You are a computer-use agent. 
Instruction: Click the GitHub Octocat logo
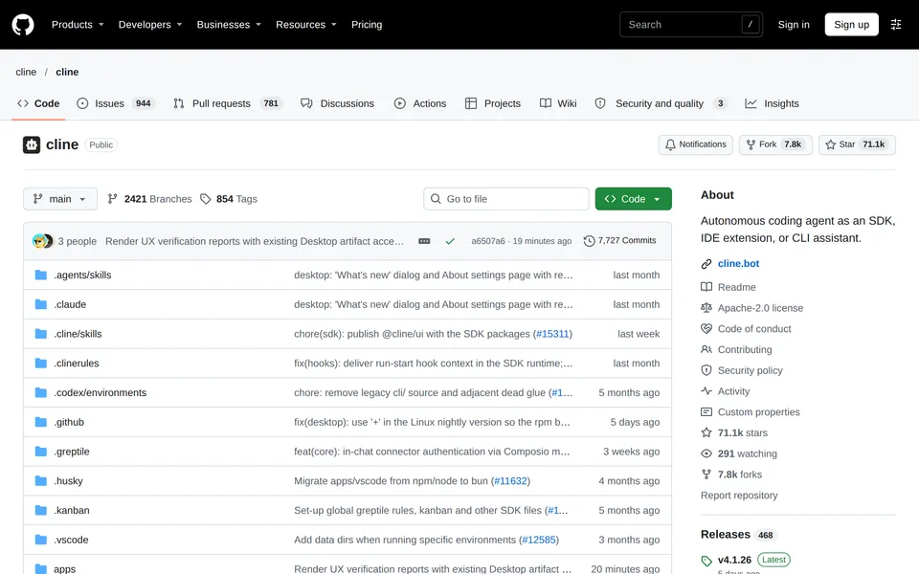tap(23, 25)
